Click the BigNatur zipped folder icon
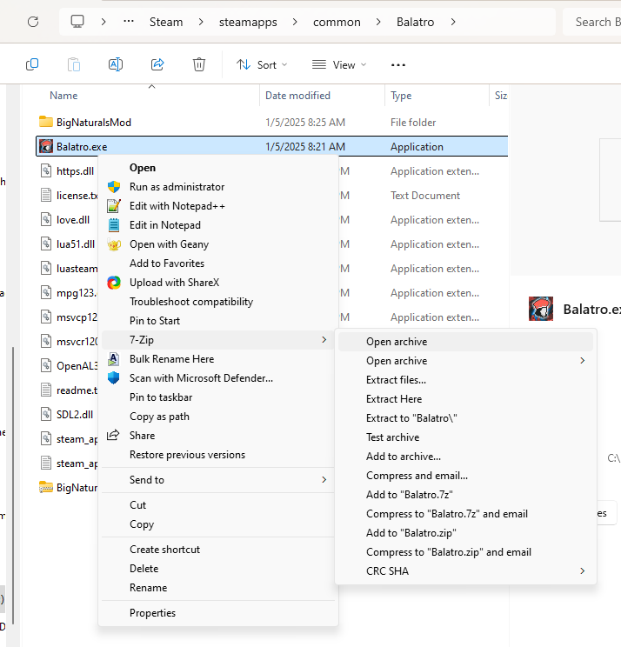The height and width of the screenshot is (647, 621). (x=46, y=487)
